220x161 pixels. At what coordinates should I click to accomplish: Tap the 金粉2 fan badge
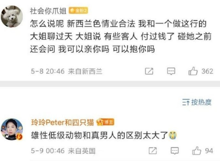coord(78,10)
